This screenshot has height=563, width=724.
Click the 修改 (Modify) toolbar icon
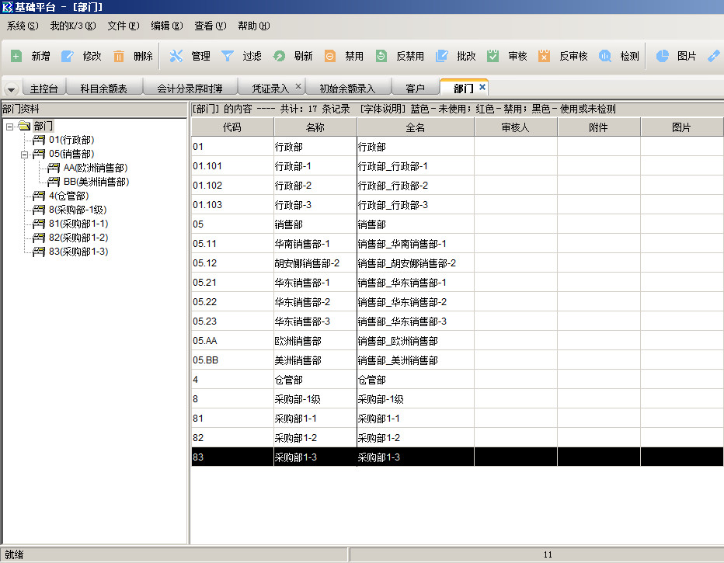(68, 56)
